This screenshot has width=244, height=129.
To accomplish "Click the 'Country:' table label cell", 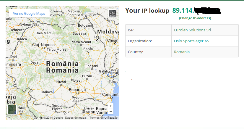I will [x=135, y=52].
